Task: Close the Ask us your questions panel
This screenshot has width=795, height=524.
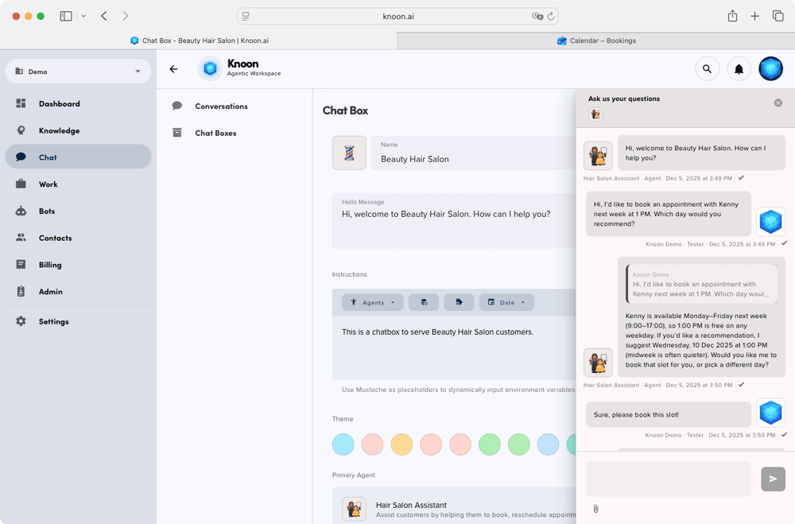Action: 778,103
